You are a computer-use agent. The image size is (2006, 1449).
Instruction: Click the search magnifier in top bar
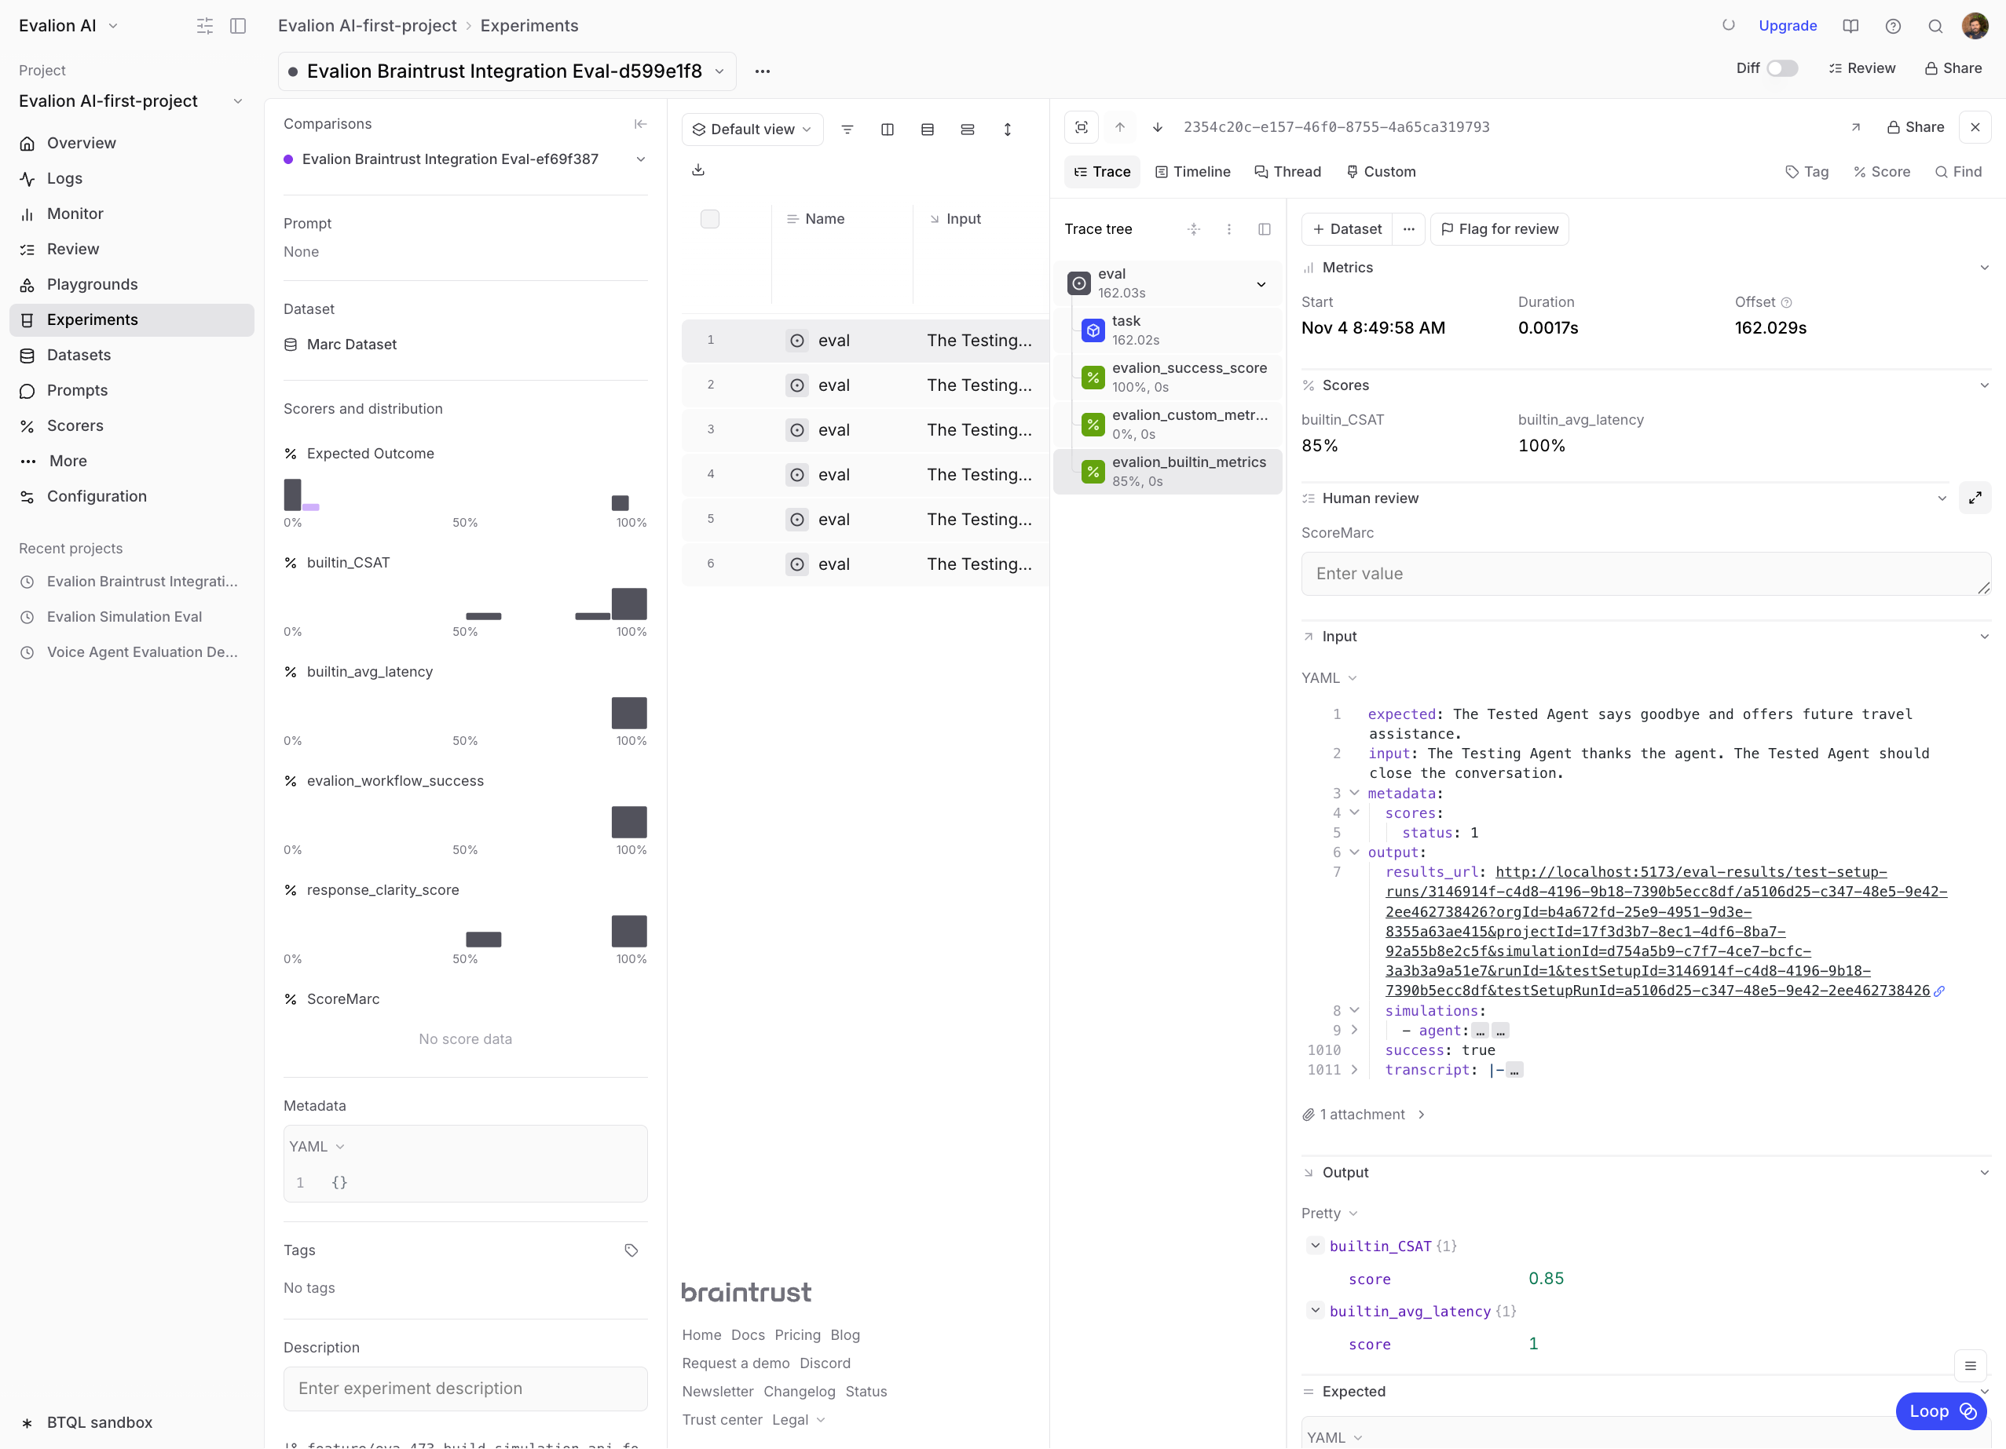click(1935, 26)
